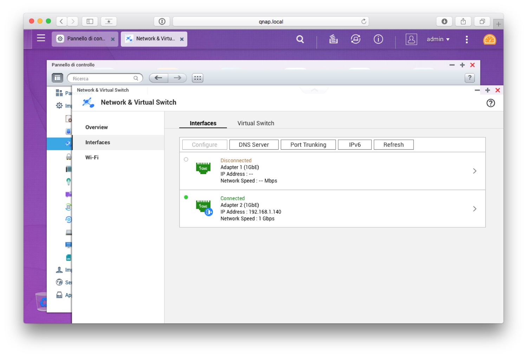Open the DNS Server settings

pos(254,145)
